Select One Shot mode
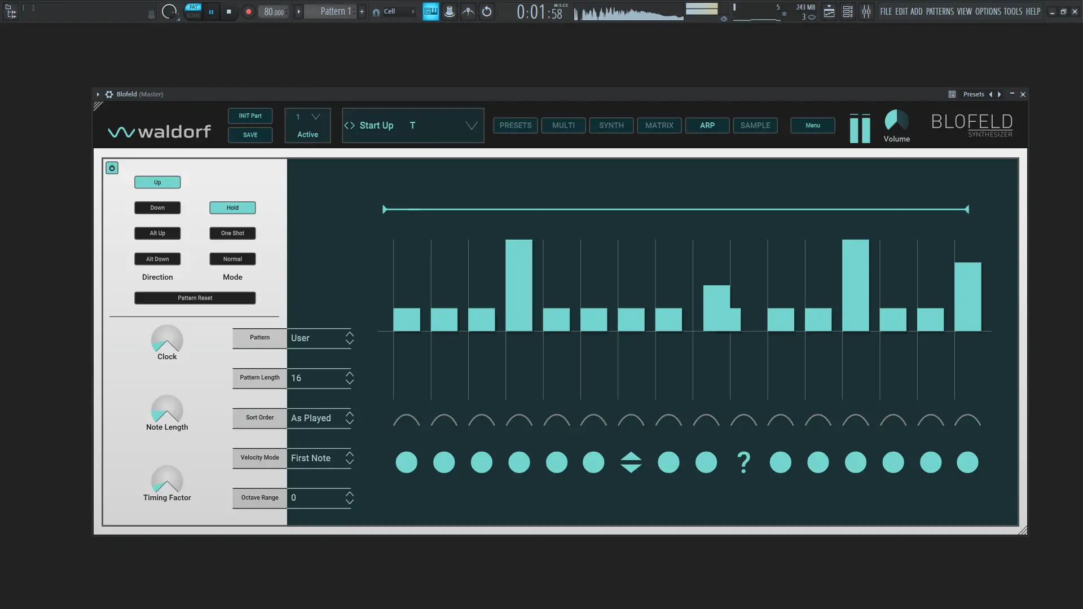Image resolution: width=1083 pixels, height=609 pixels. tap(232, 233)
